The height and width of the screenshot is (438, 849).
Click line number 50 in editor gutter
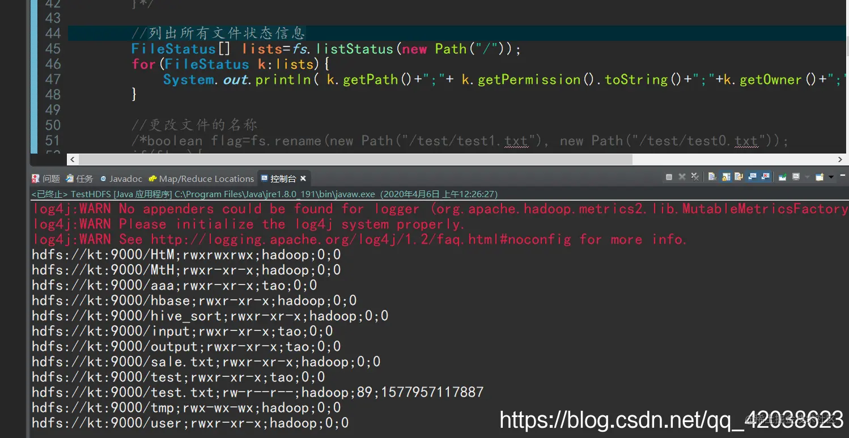point(52,125)
